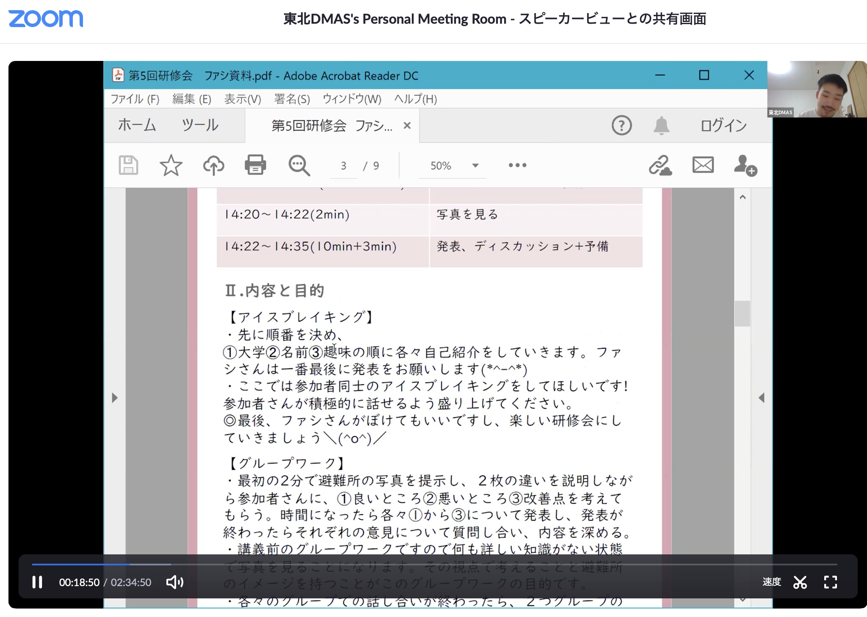867x617 pixels.
Task: Click the 14:22～14:35(10min+3min) cell
Action: 323,251
